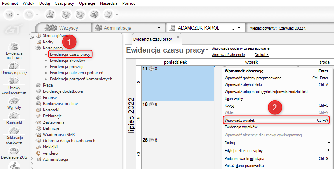This screenshot has width=334, height=169.
Task: Click the second pen-and-paper toolbar icon
Action: coord(80,14)
